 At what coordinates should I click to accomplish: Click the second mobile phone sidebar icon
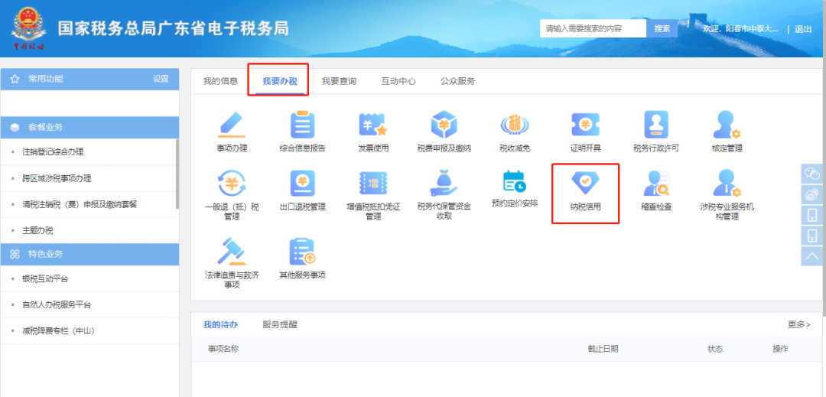(x=811, y=236)
